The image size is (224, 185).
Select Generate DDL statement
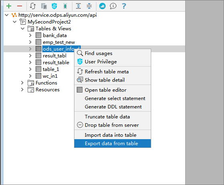coord(112,107)
